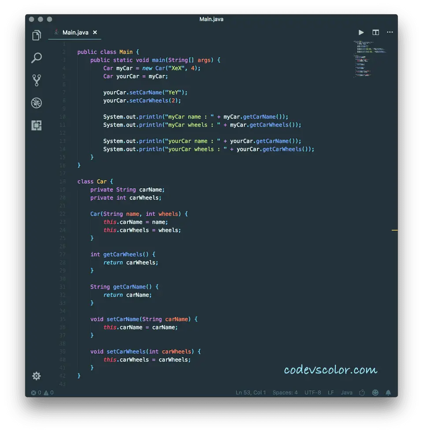Split the editor layout

(375, 32)
